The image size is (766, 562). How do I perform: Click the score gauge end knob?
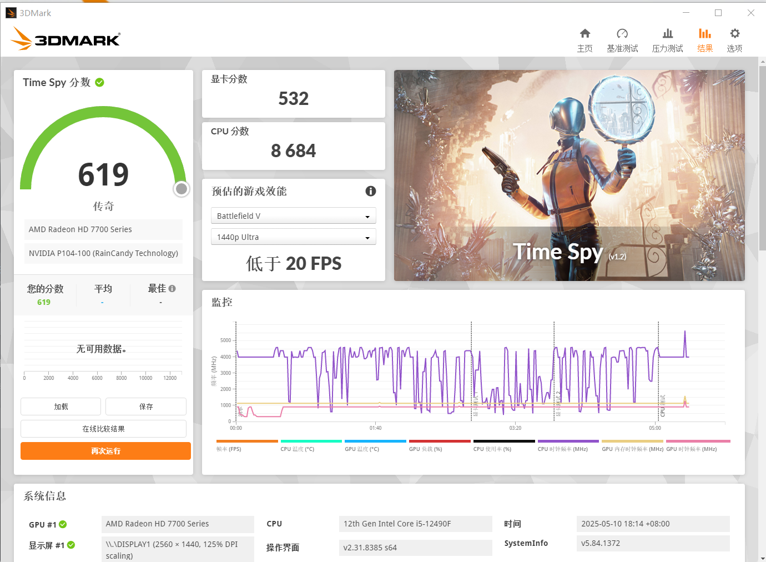point(182,189)
